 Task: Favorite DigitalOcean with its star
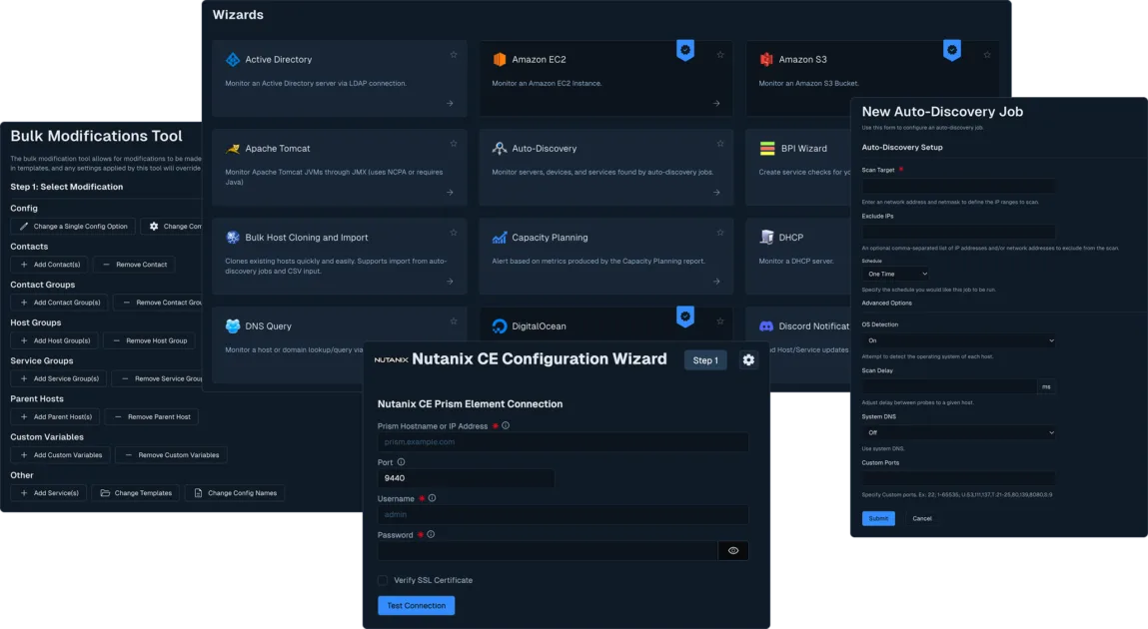(x=720, y=321)
